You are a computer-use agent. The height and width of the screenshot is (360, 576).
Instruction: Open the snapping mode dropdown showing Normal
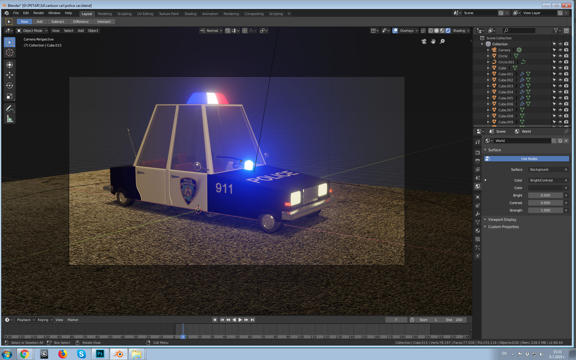click(x=211, y=30)
